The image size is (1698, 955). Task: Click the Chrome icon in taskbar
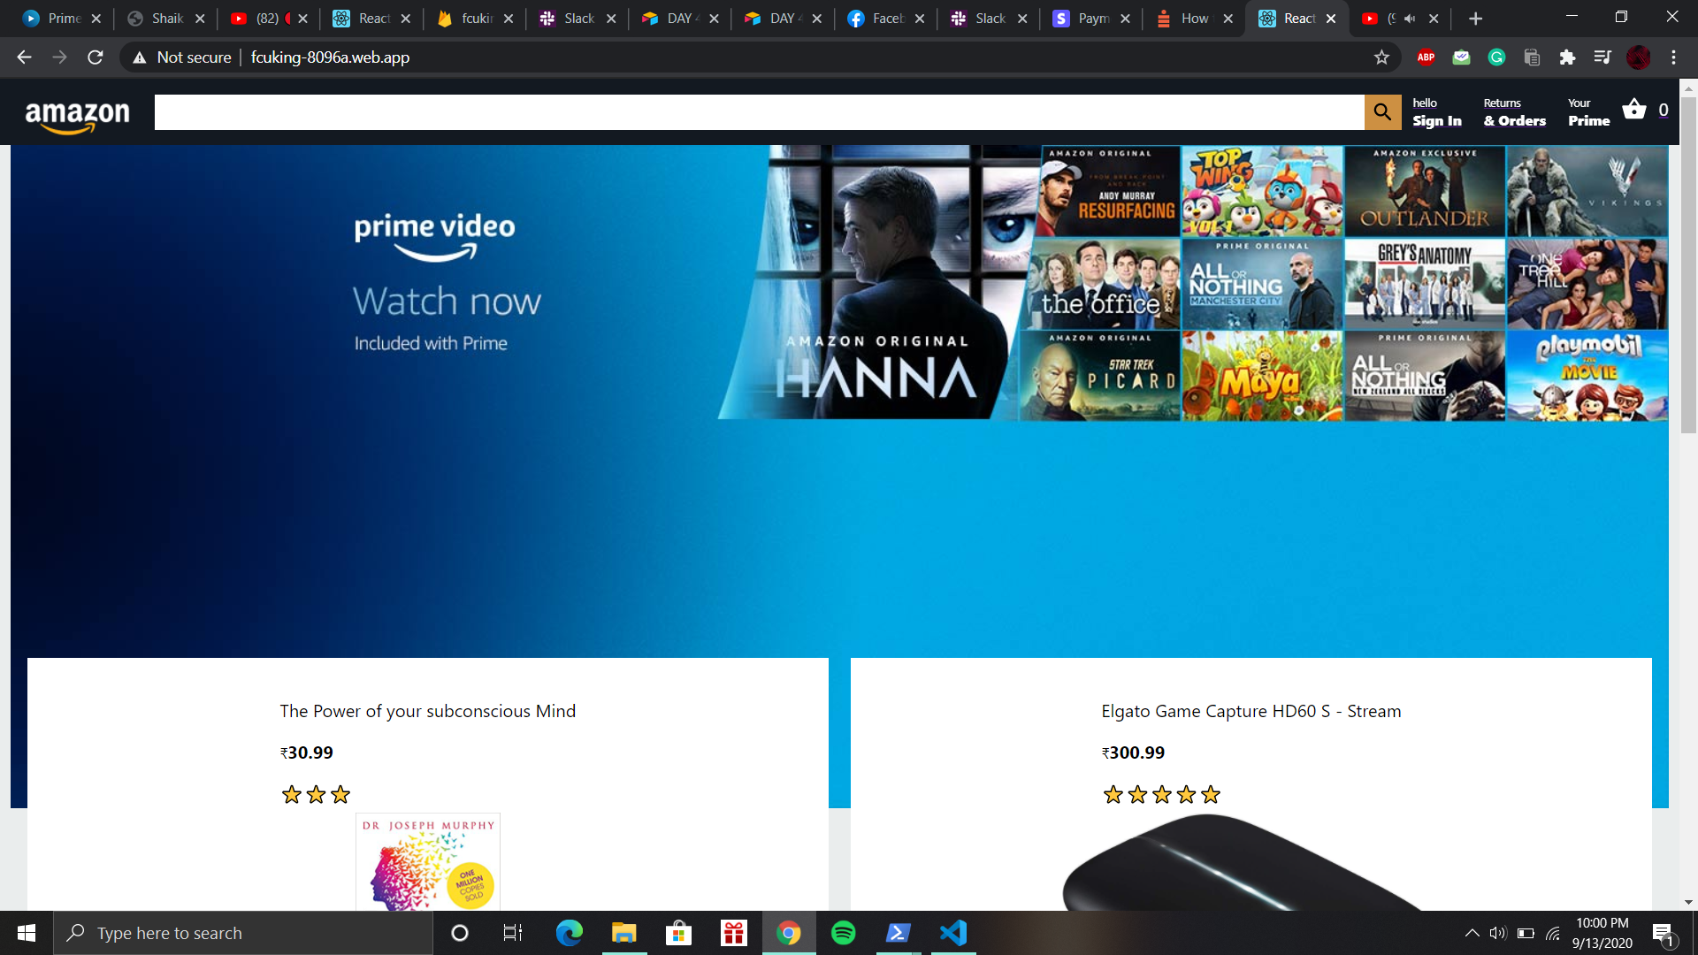coord(788,933)
